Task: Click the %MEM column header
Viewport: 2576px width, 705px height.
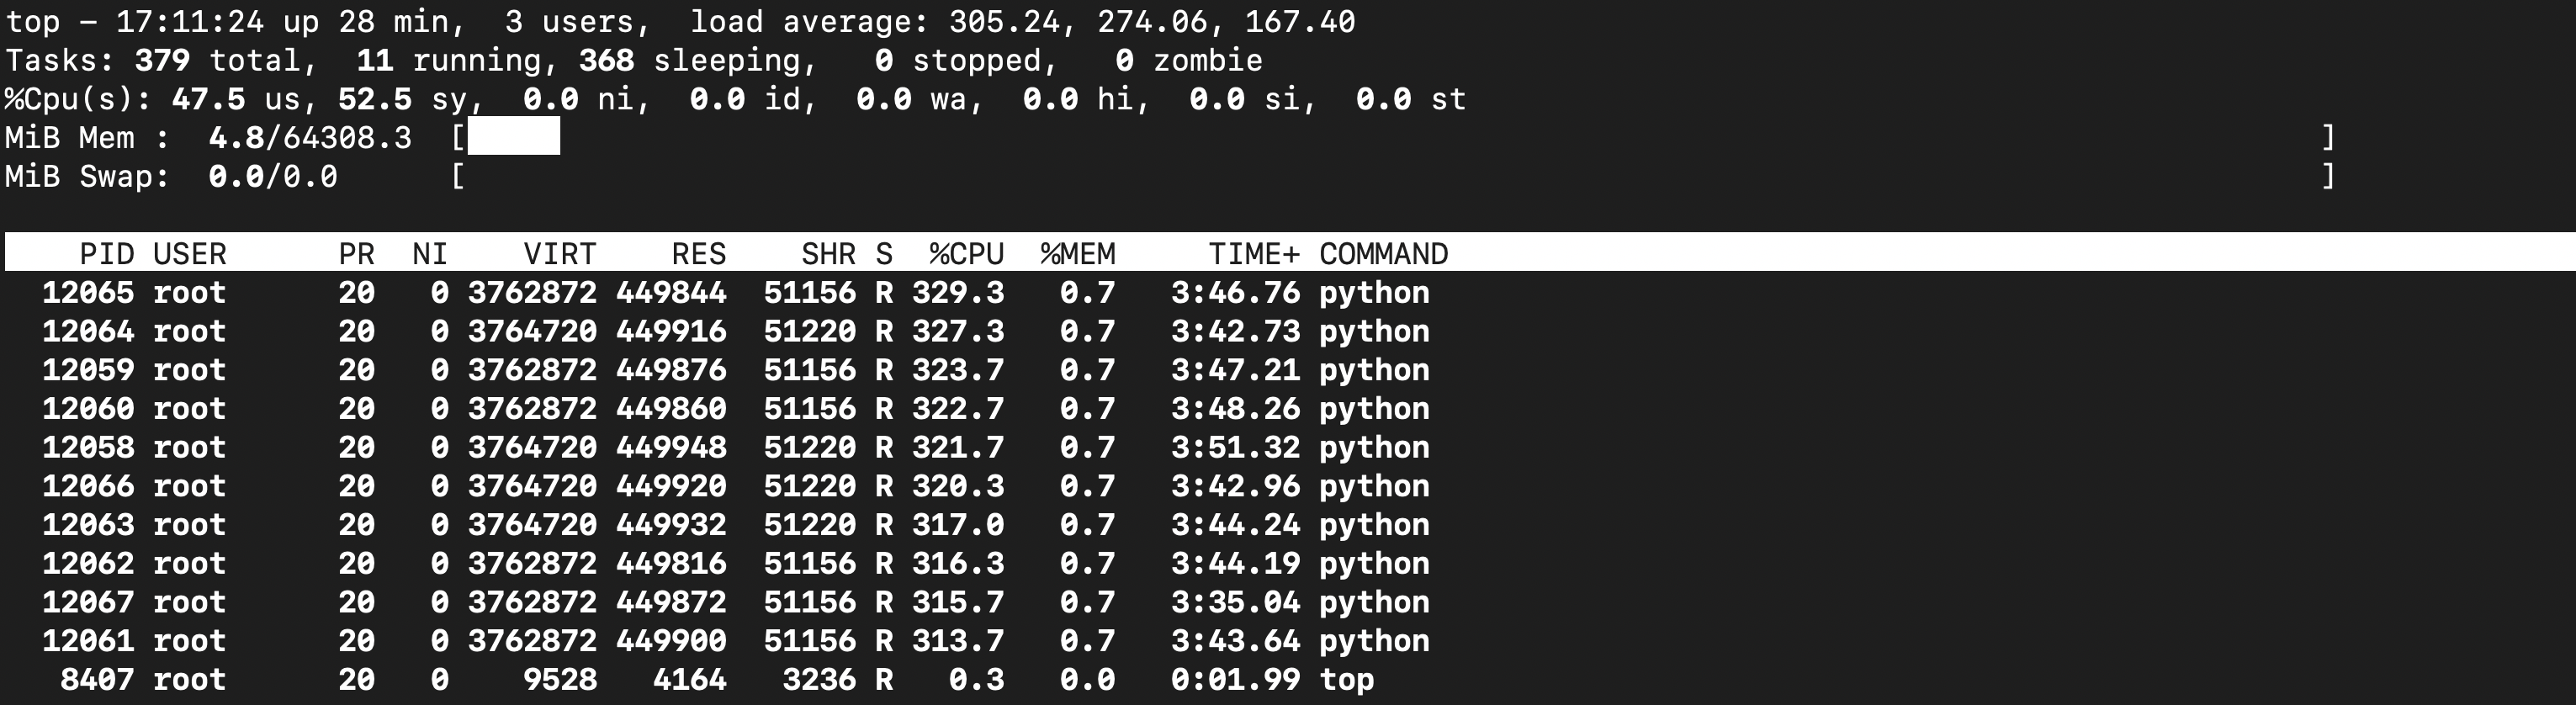Action: pyautogui.click(x=1077, y=254)
